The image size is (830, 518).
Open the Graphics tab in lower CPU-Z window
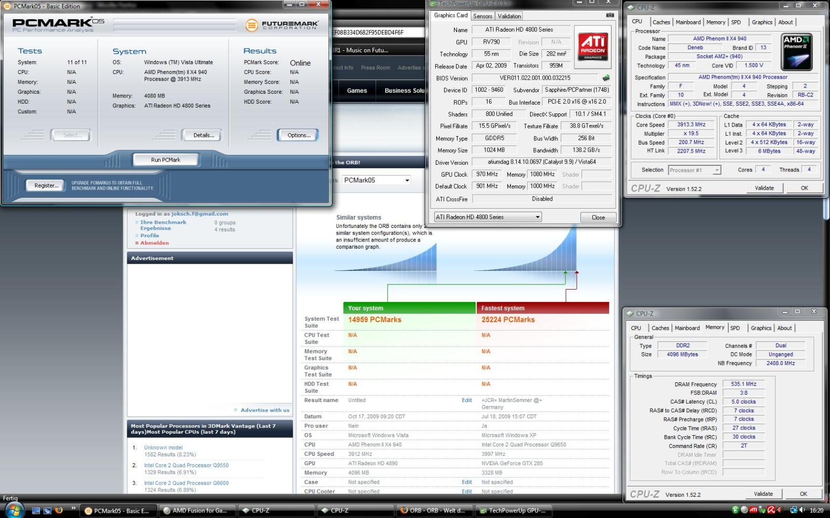tap(760, 328)
